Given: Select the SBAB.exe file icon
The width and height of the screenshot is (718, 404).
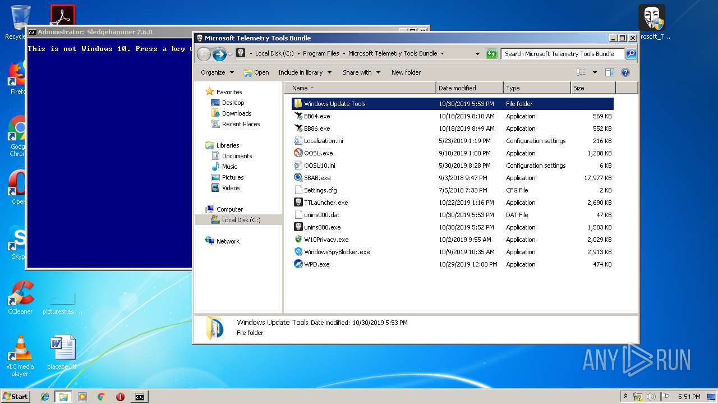Looking at the screenshot, I should tap(298, 178).
